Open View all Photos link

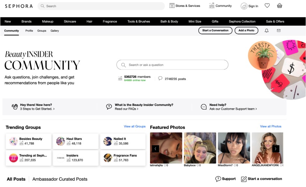coord(271,127)
